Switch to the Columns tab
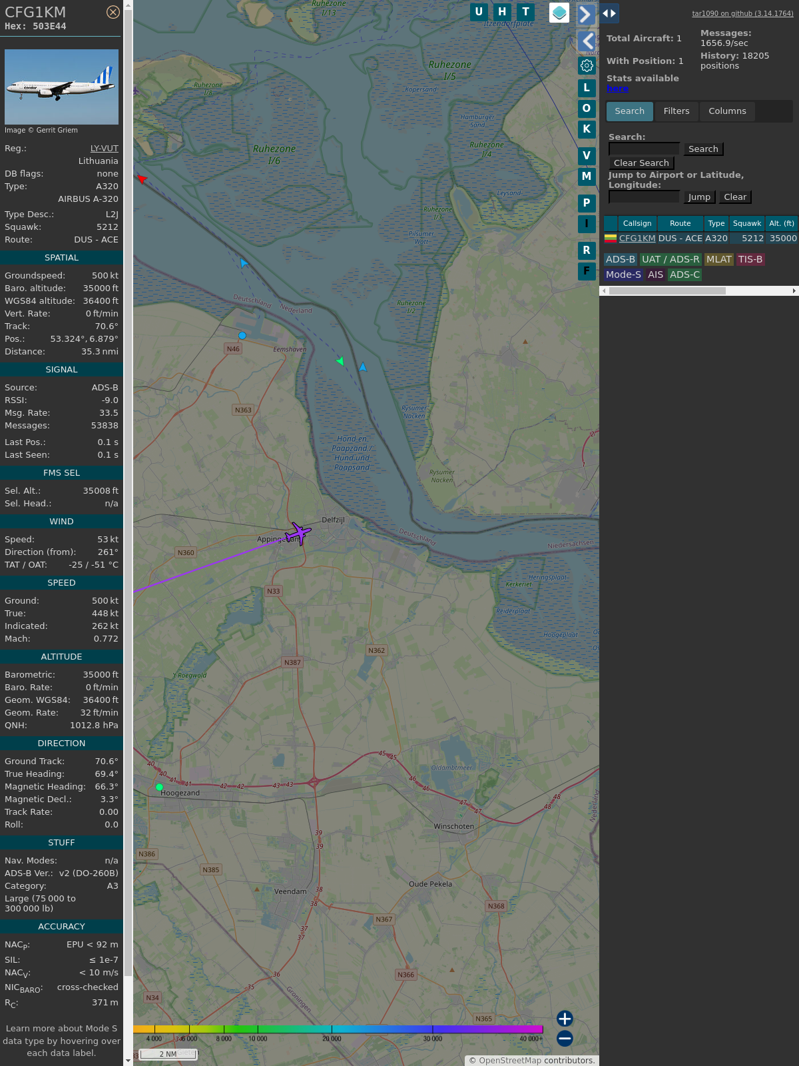The image size is (799, 1066). (727, 111)
